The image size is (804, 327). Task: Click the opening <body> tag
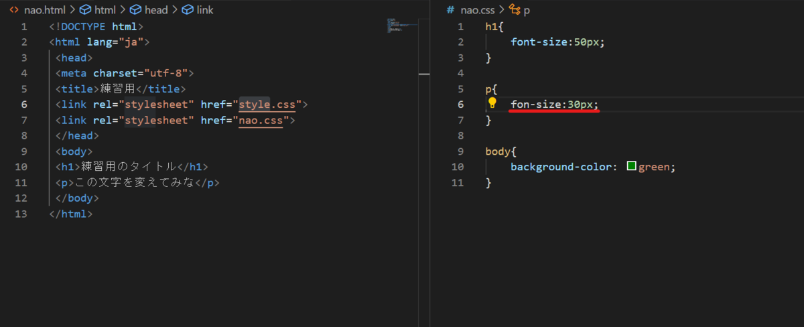coord(74,151)
